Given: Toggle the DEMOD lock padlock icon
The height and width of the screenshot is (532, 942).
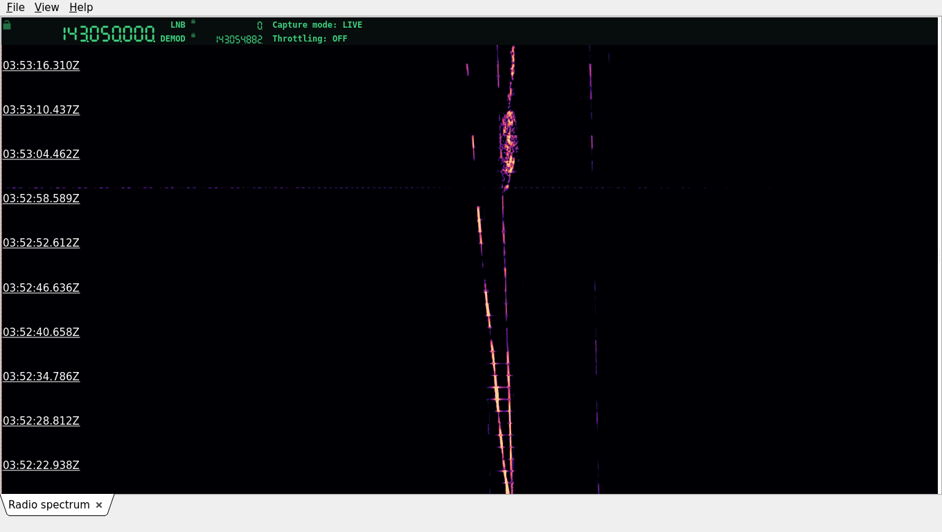Looking at the screenshot, I should click(x=193, y=35).
